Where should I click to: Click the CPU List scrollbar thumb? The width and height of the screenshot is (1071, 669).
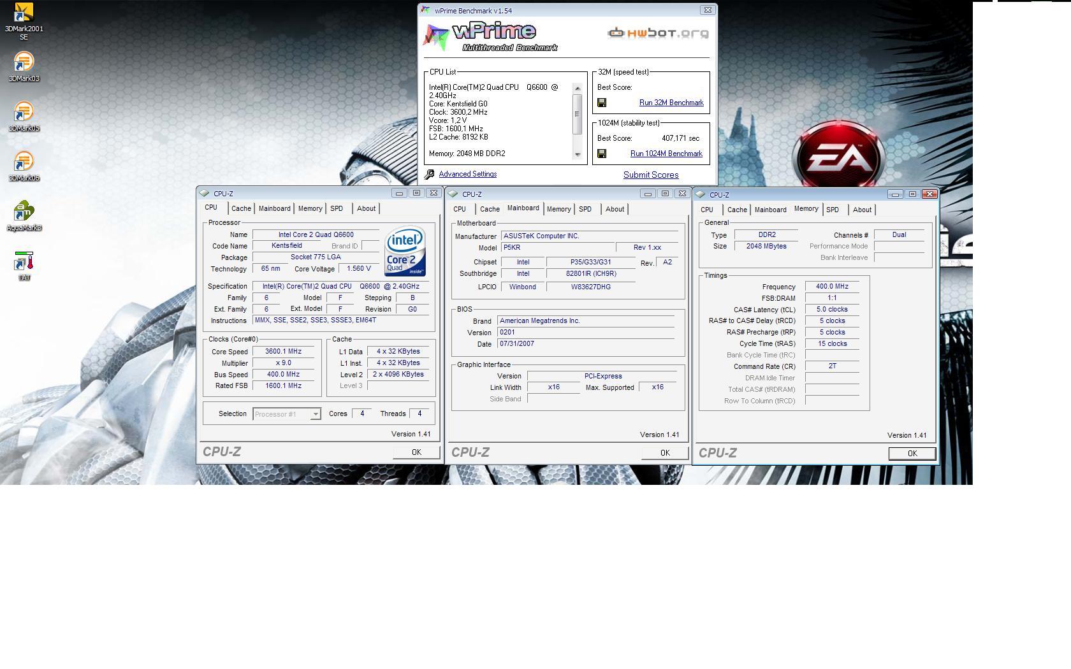click(x=578, y=114)
